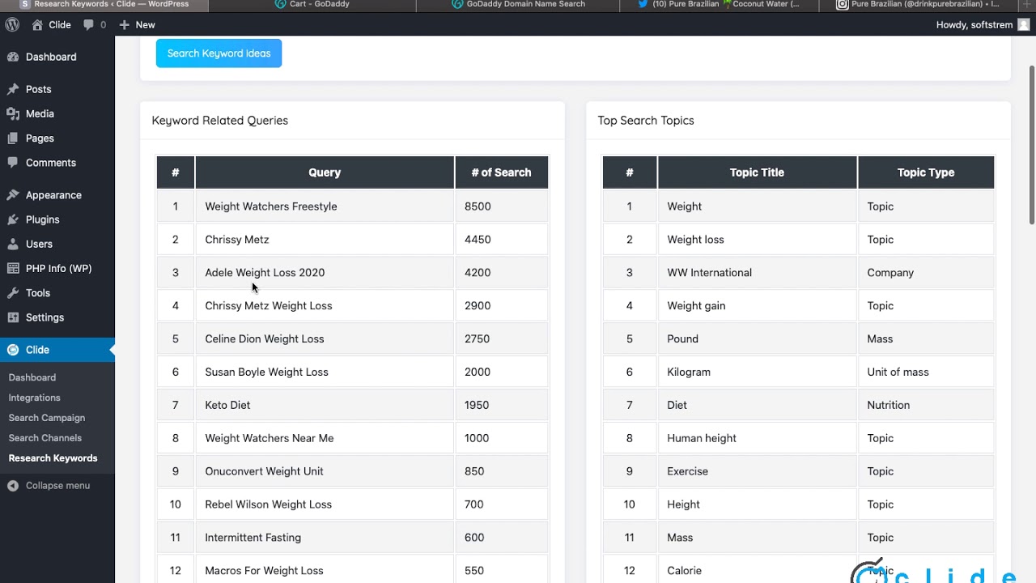The height and width of the screenshot is (583, 1036).
Task: Select the Celine Dion Weight Loss query
Action: click(265, 339)
